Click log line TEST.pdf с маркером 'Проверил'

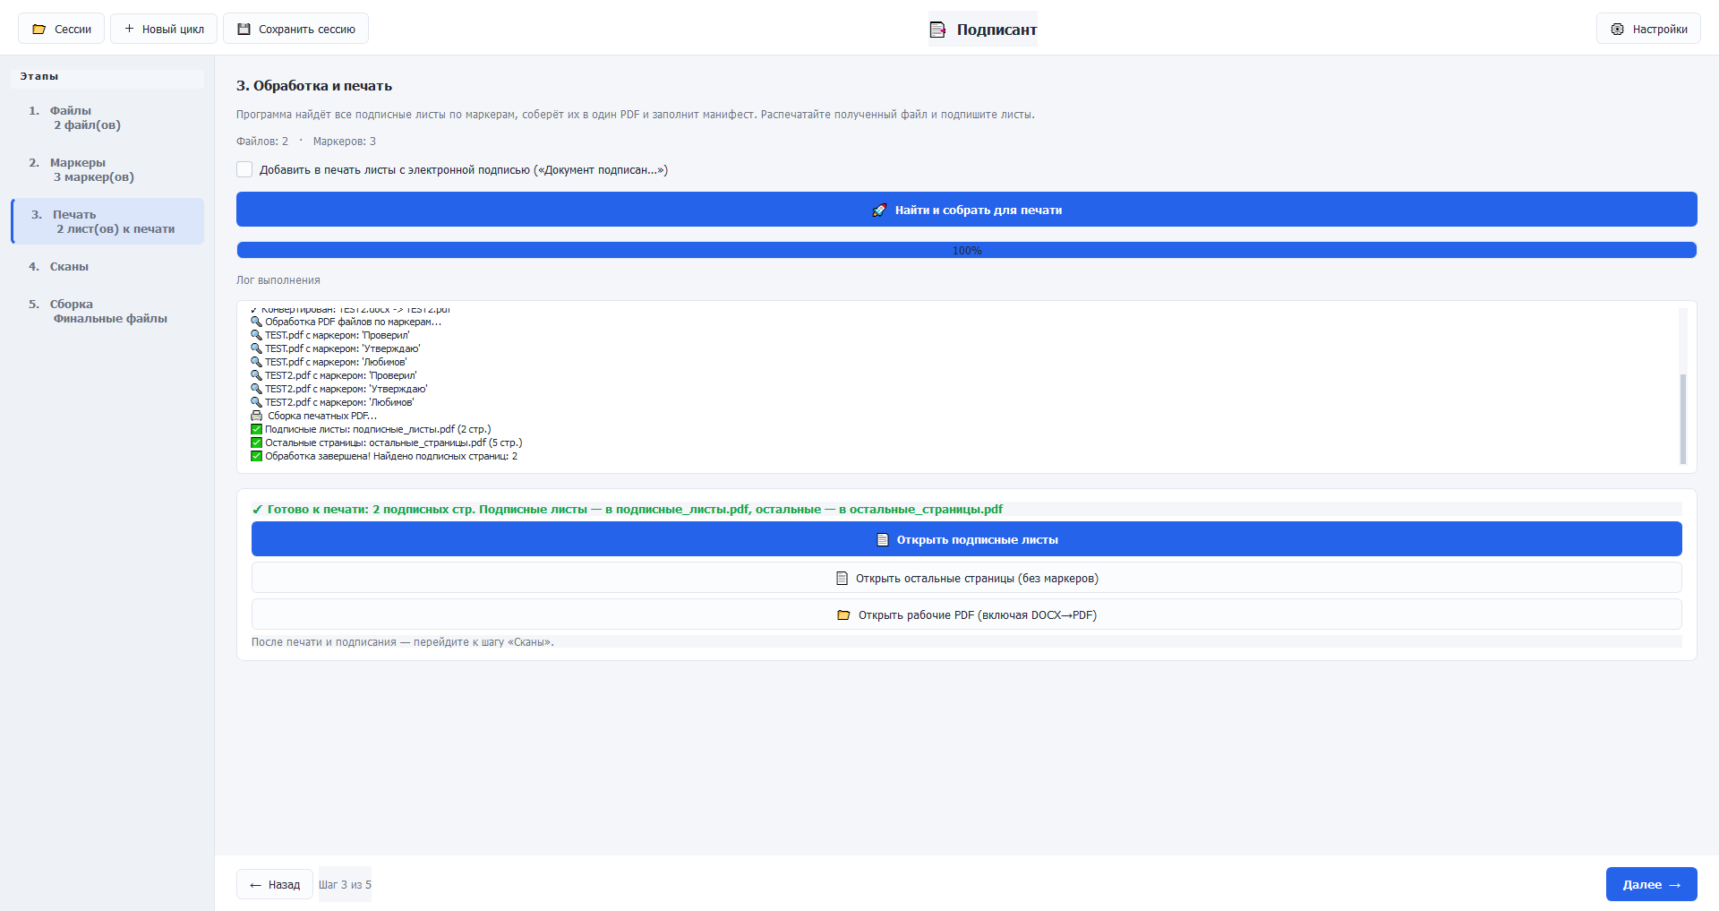pos(330,335)
